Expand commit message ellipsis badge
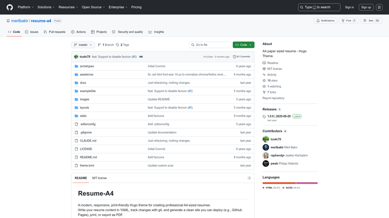This screenshot has width=389, height=218. click(141, 57)
